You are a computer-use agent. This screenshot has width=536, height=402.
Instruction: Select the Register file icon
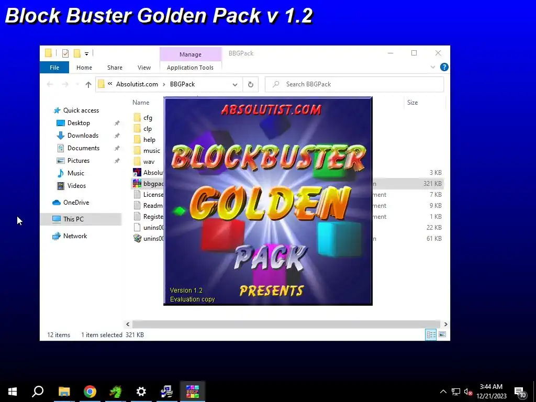point(137,216)
